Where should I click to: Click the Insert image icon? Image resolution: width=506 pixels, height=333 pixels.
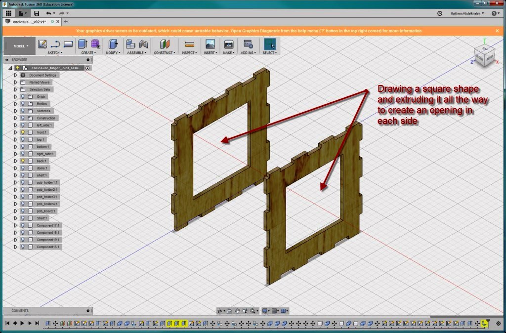pyautogui.click(x=210, y=44)
